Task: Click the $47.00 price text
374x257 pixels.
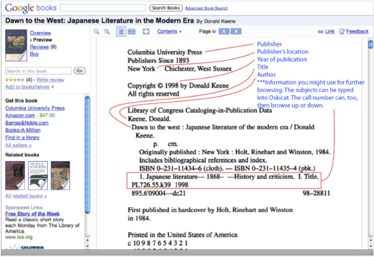Action: (x=47, y=115)
